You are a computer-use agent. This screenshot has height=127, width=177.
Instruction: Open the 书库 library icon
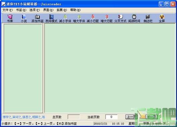click(10, 18)
